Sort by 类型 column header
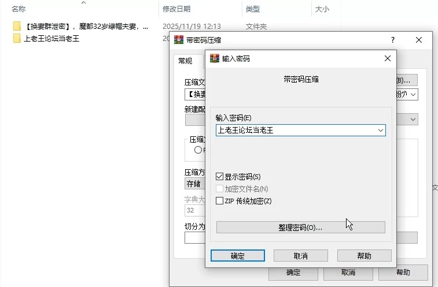 click(253, 9)
